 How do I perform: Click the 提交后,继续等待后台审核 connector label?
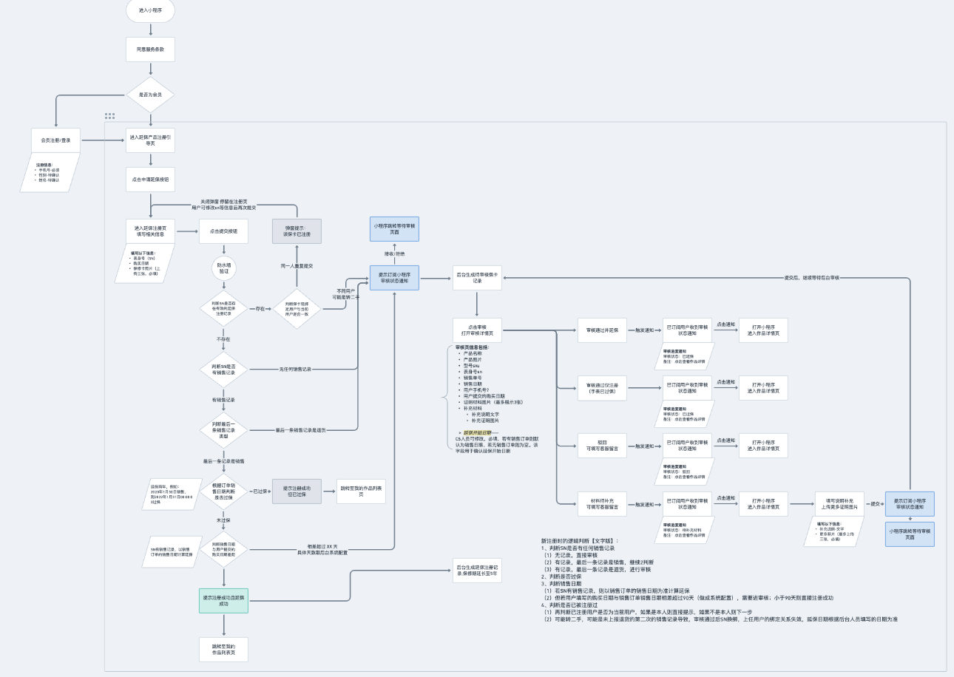pyautogui.click(x=813, y=278)
